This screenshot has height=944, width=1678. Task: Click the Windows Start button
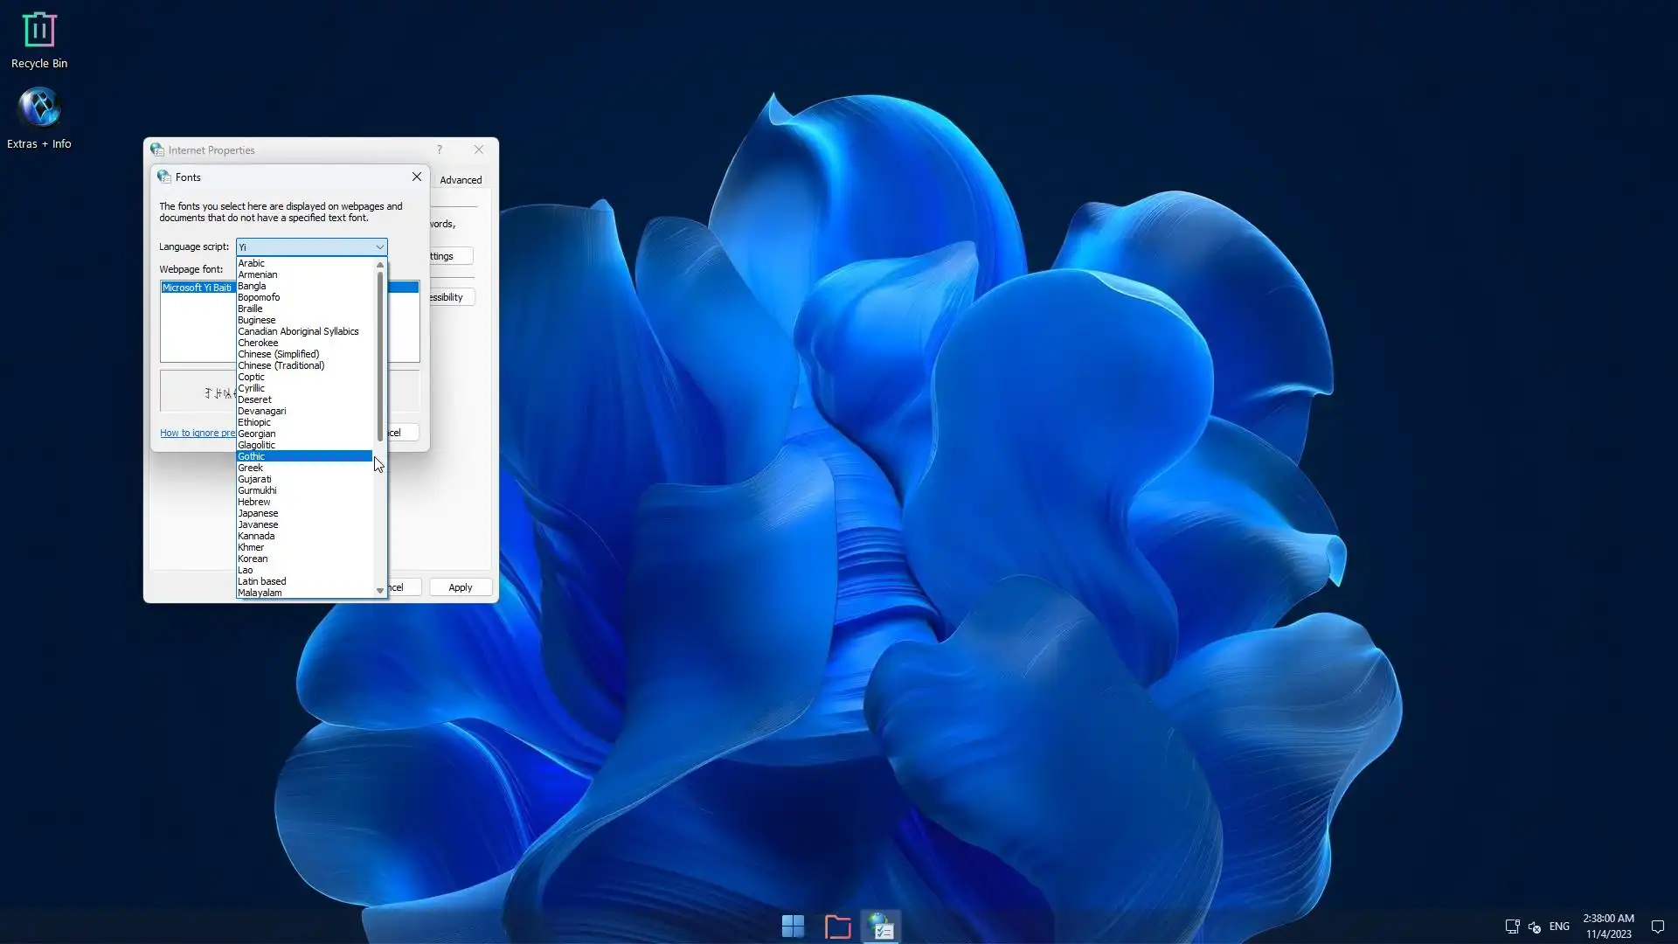(792, 927)
